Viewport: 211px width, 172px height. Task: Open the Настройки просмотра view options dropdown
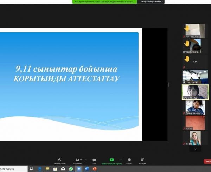(x=152, y=2)
